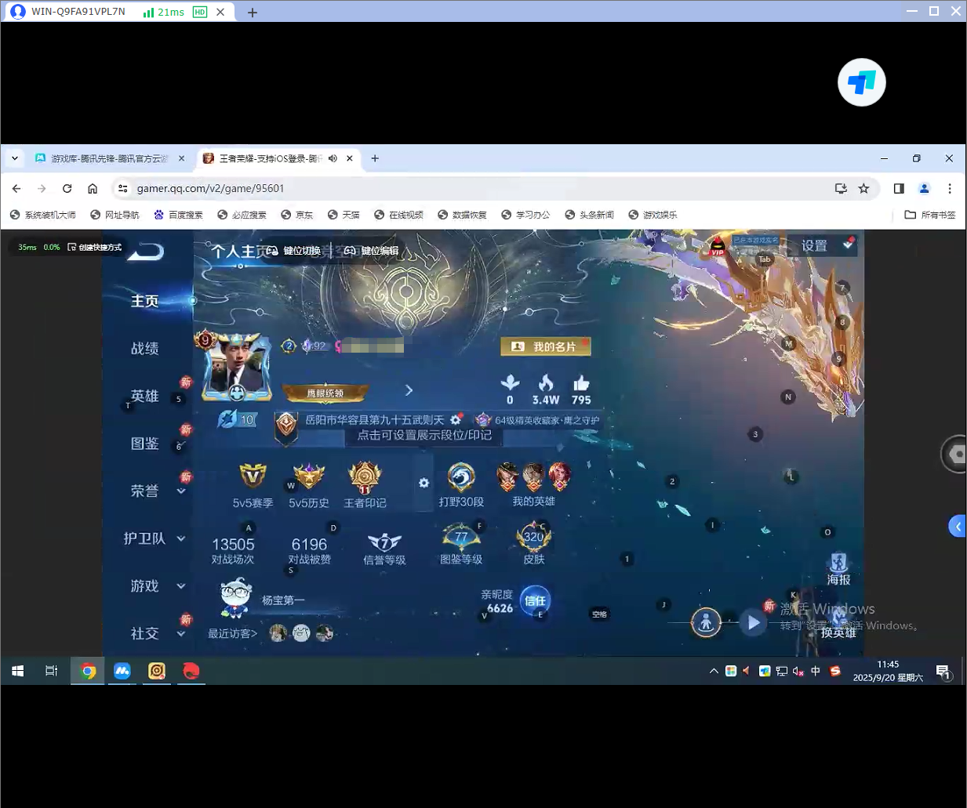Open the 5v5历史 history badge
Screen dimensions: 967x808
point(309,486)
